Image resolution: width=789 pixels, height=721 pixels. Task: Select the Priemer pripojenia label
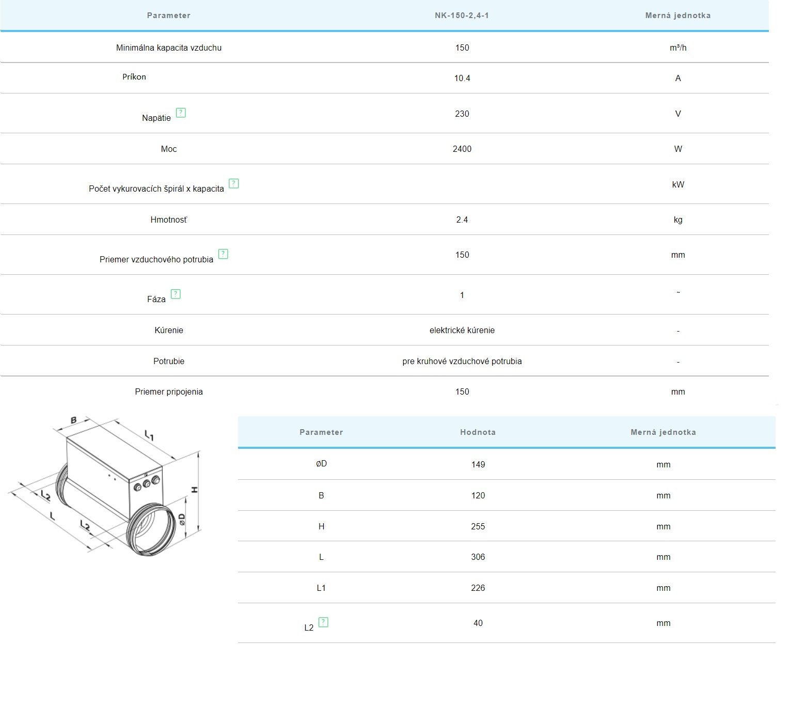pyautogui.click(x=168, y=391)
